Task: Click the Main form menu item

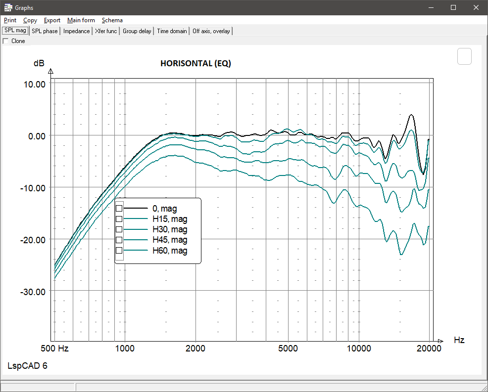Action: (81, 20)
